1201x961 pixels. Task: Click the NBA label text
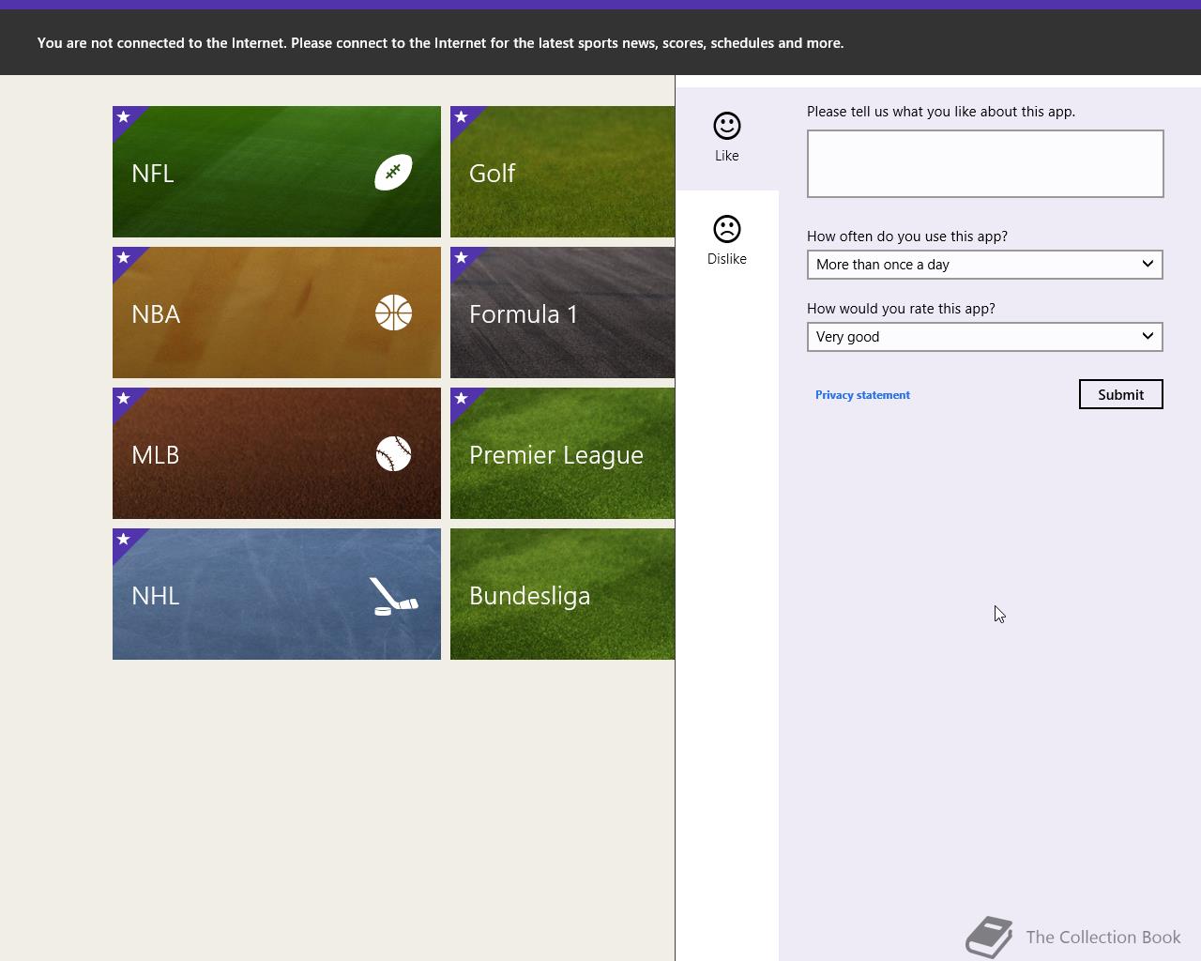tap(156, 314)
